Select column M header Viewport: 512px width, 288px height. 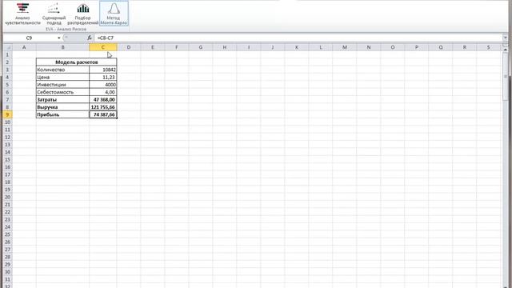[x=345, y=47]
